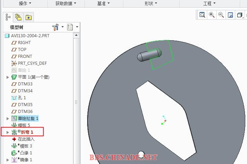Viewport: 247px width, 164px height.
Task: Select AVI130-2004-2.PRT root node
Action: tap(30, 36)
